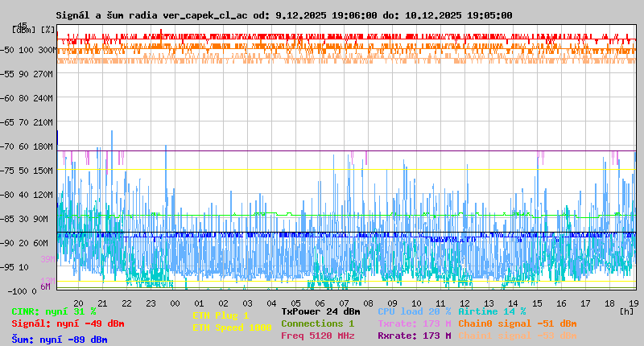
Task: Select the TxPower 24 dBm legend text
Action: click(320, 311)
